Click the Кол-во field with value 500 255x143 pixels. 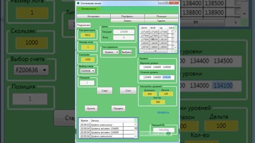[158, 102]
